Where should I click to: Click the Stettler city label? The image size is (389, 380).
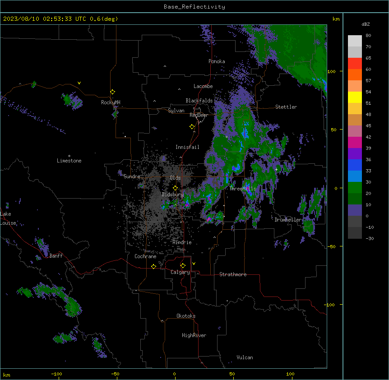point(286,107)
